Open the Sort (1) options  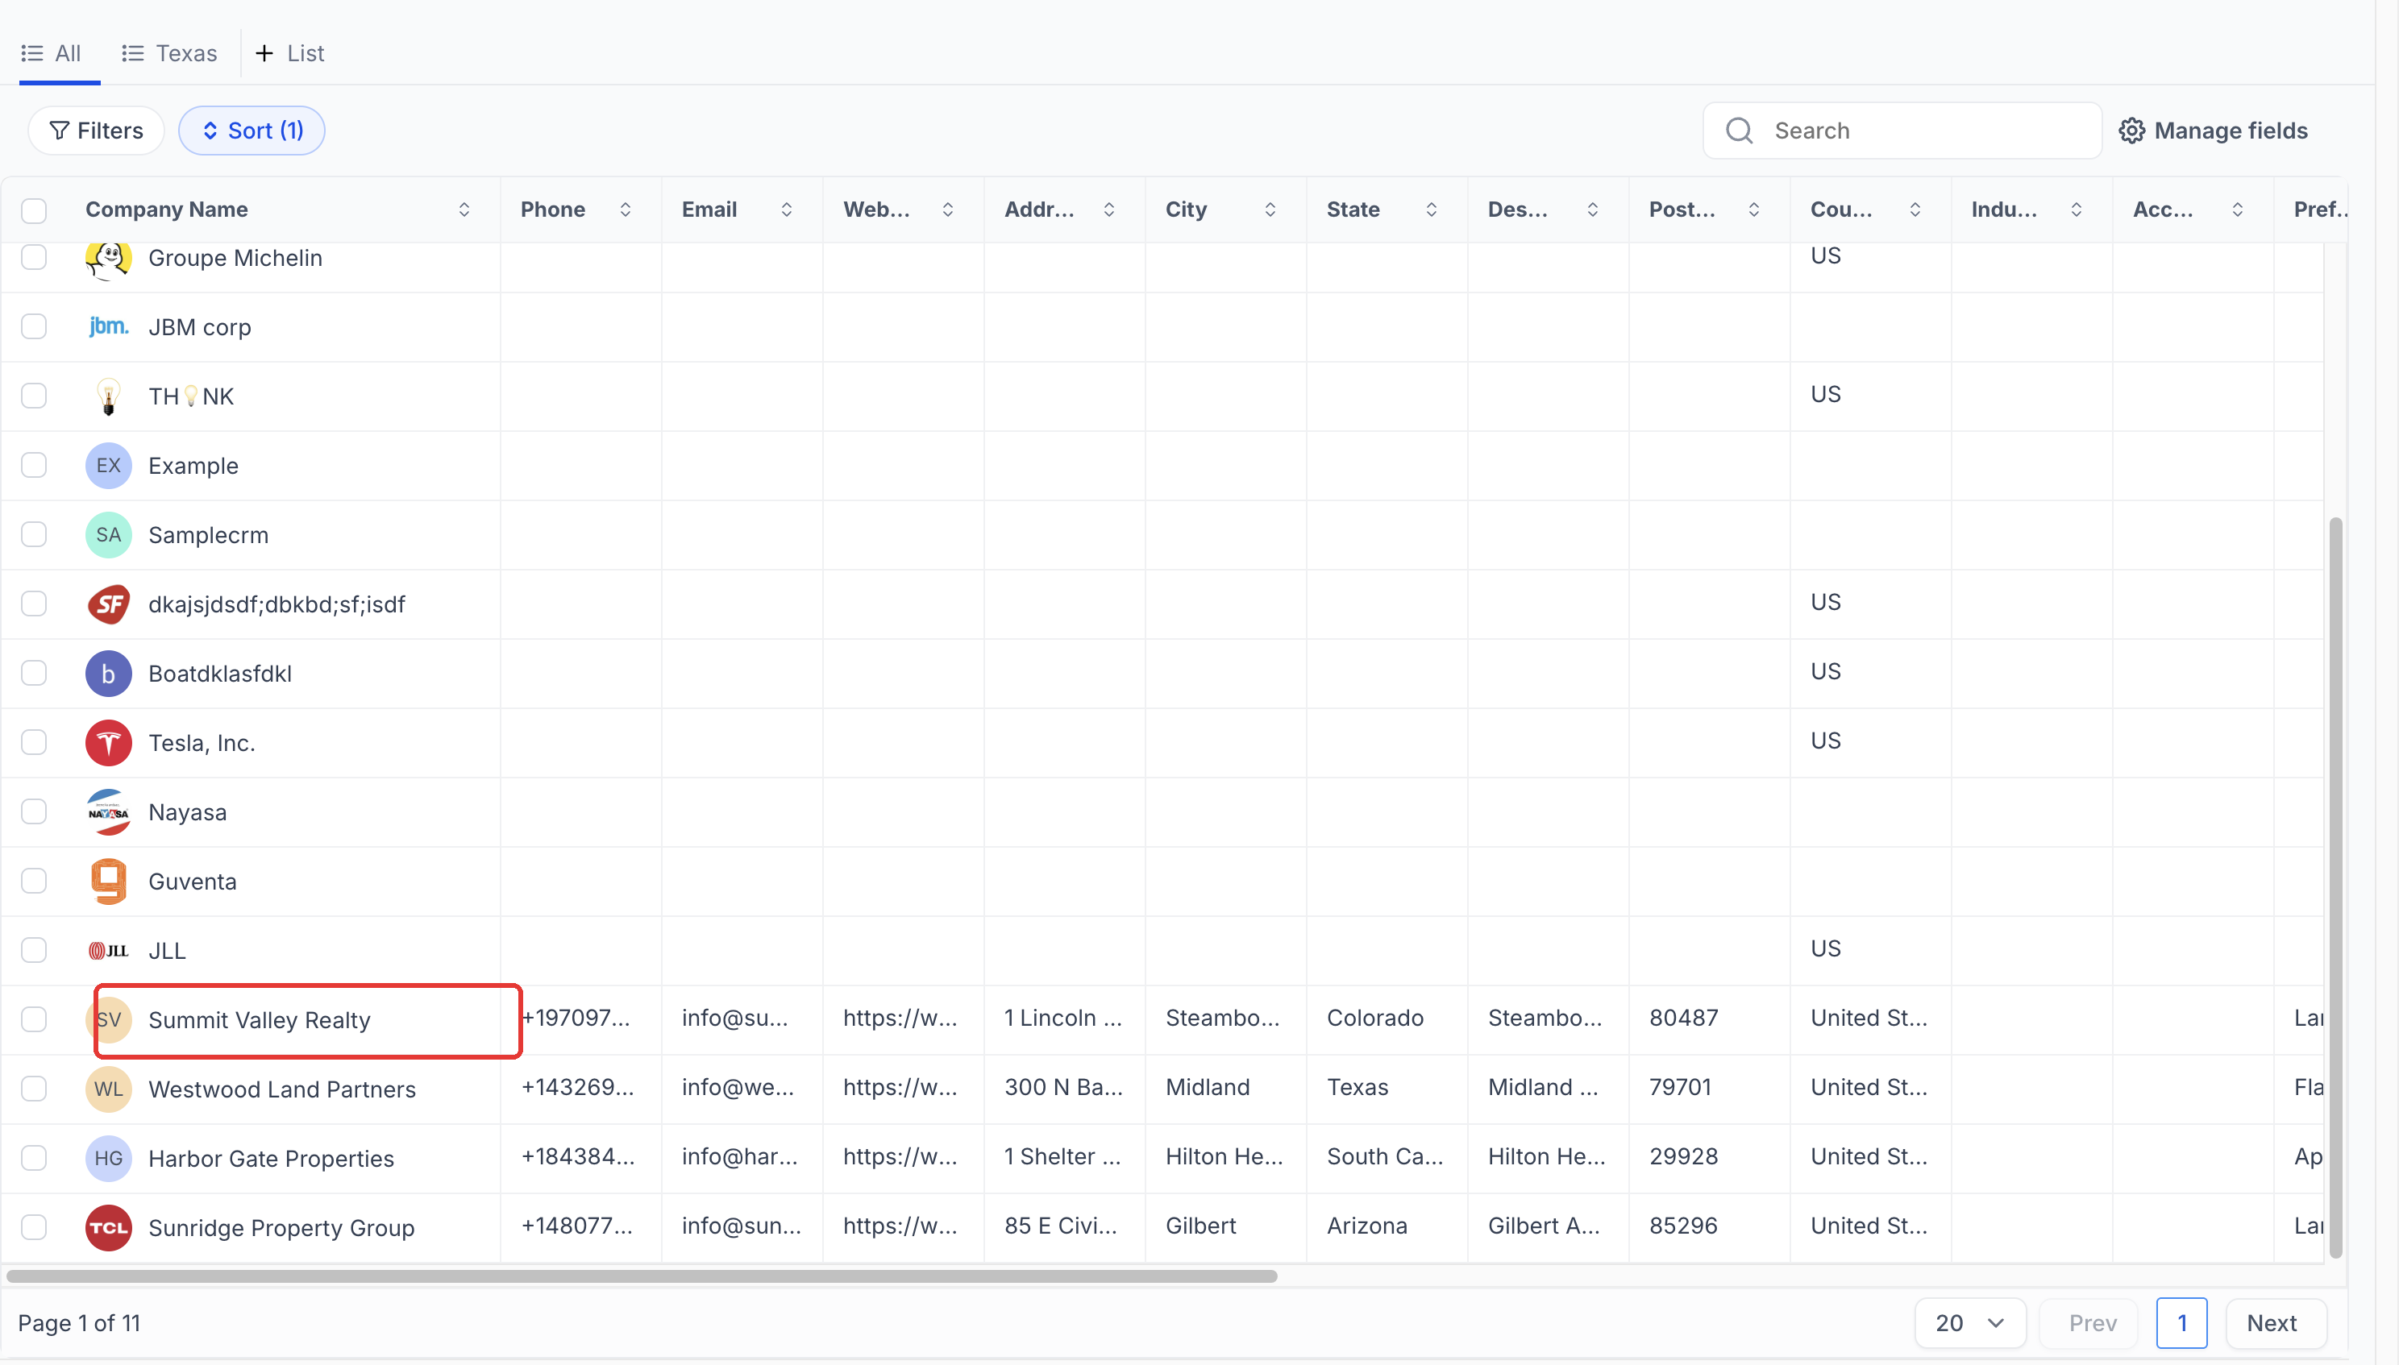(x=252, y=131)
